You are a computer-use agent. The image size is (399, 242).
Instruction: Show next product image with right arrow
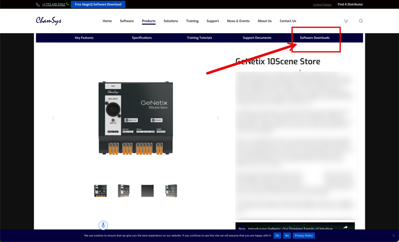click(218, 118)
